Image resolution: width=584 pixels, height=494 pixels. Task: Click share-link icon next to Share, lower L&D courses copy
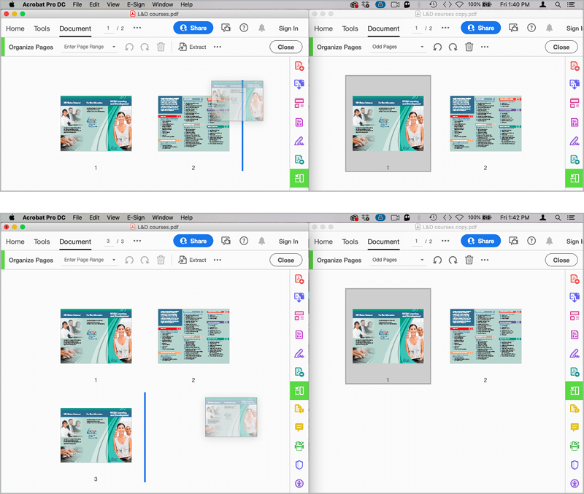[x=513, y=241]
